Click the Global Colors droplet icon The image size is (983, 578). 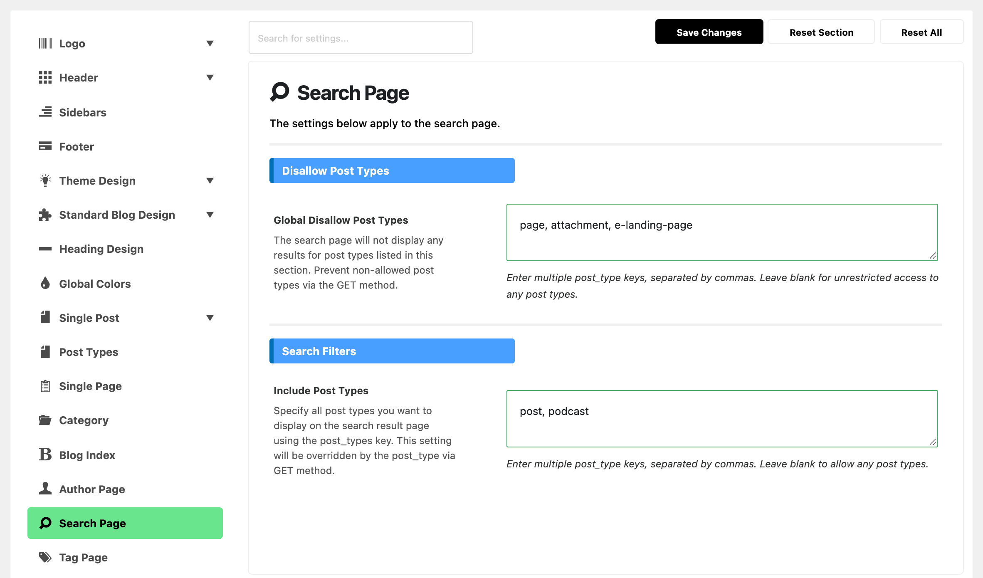[x=45, y=283]
